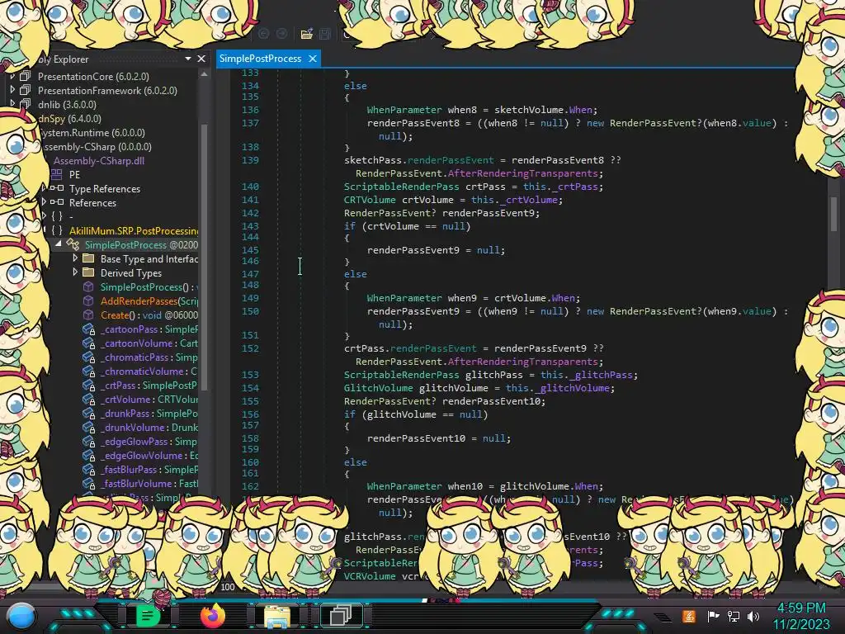
Task: Select the AddRenderPasses method in tree
Action: coord(149,300)
